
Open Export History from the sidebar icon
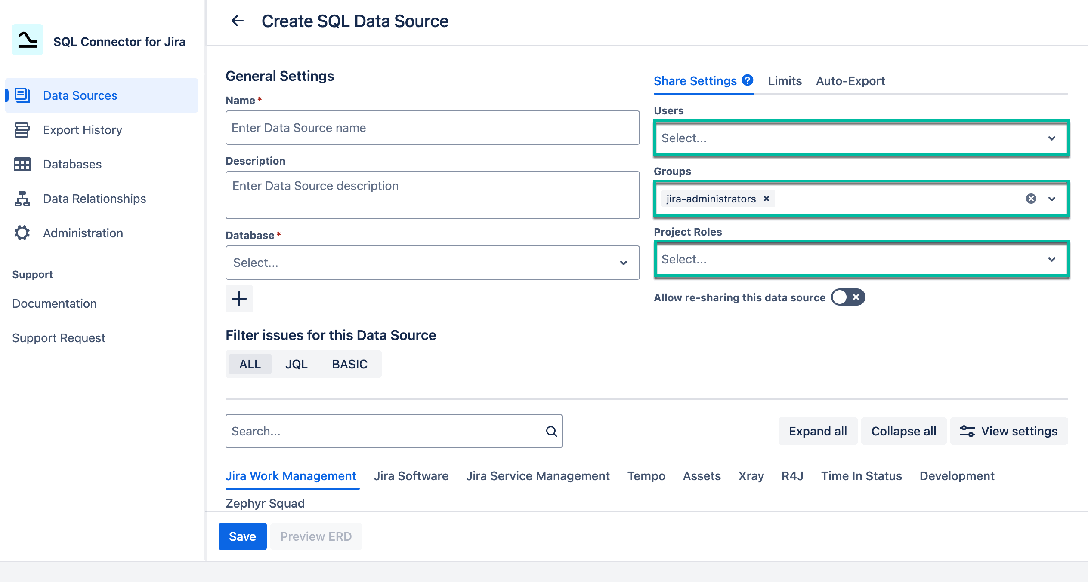22,130
